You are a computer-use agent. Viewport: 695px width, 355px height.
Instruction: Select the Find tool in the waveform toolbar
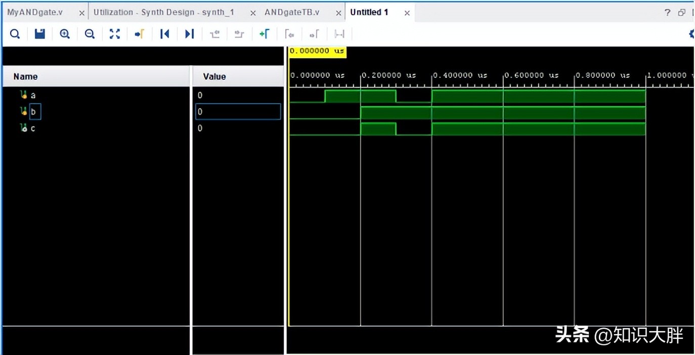pos(15,34)
